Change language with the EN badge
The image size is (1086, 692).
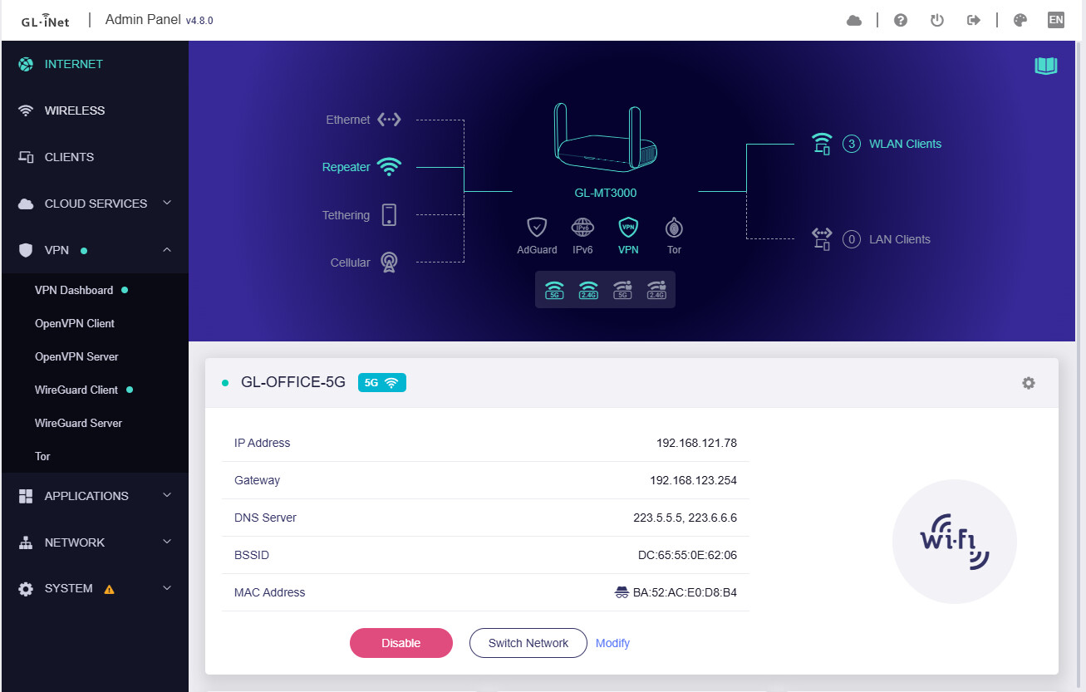tap(1056, 20)
